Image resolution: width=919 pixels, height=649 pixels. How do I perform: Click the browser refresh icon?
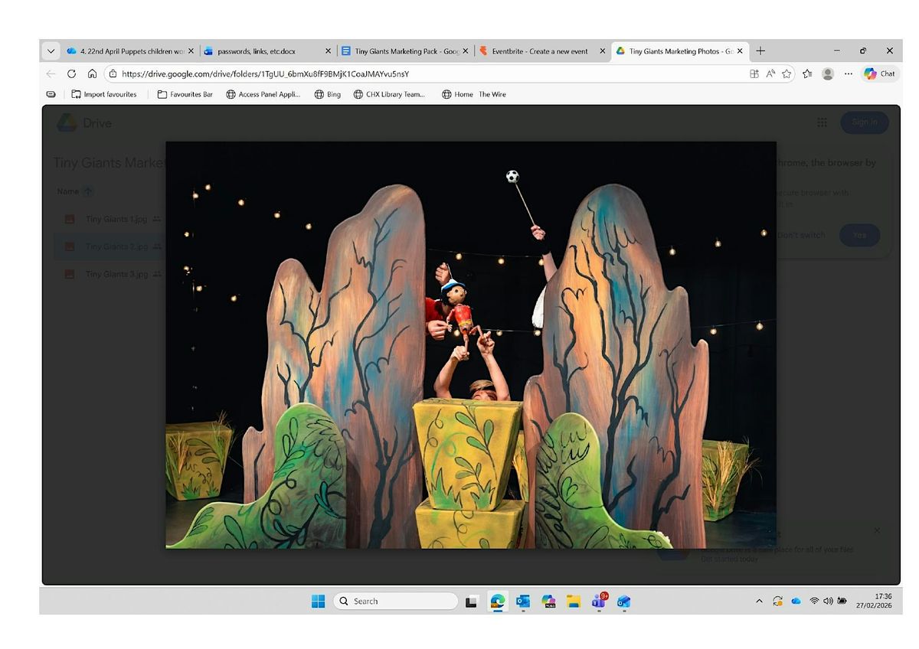point(71,74)
